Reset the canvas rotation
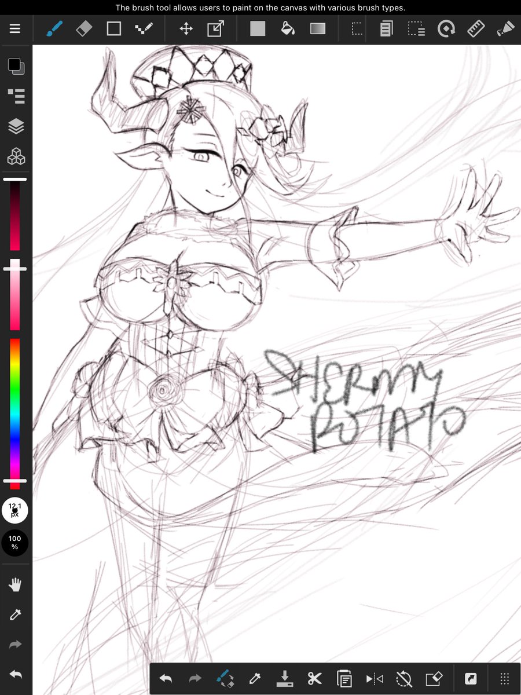 pyautogui.click(x=404, y=678)
